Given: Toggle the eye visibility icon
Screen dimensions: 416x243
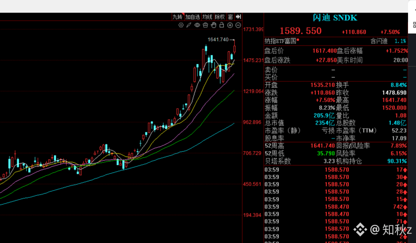Looking at the screenshot, I should click(x=197, y=25).
